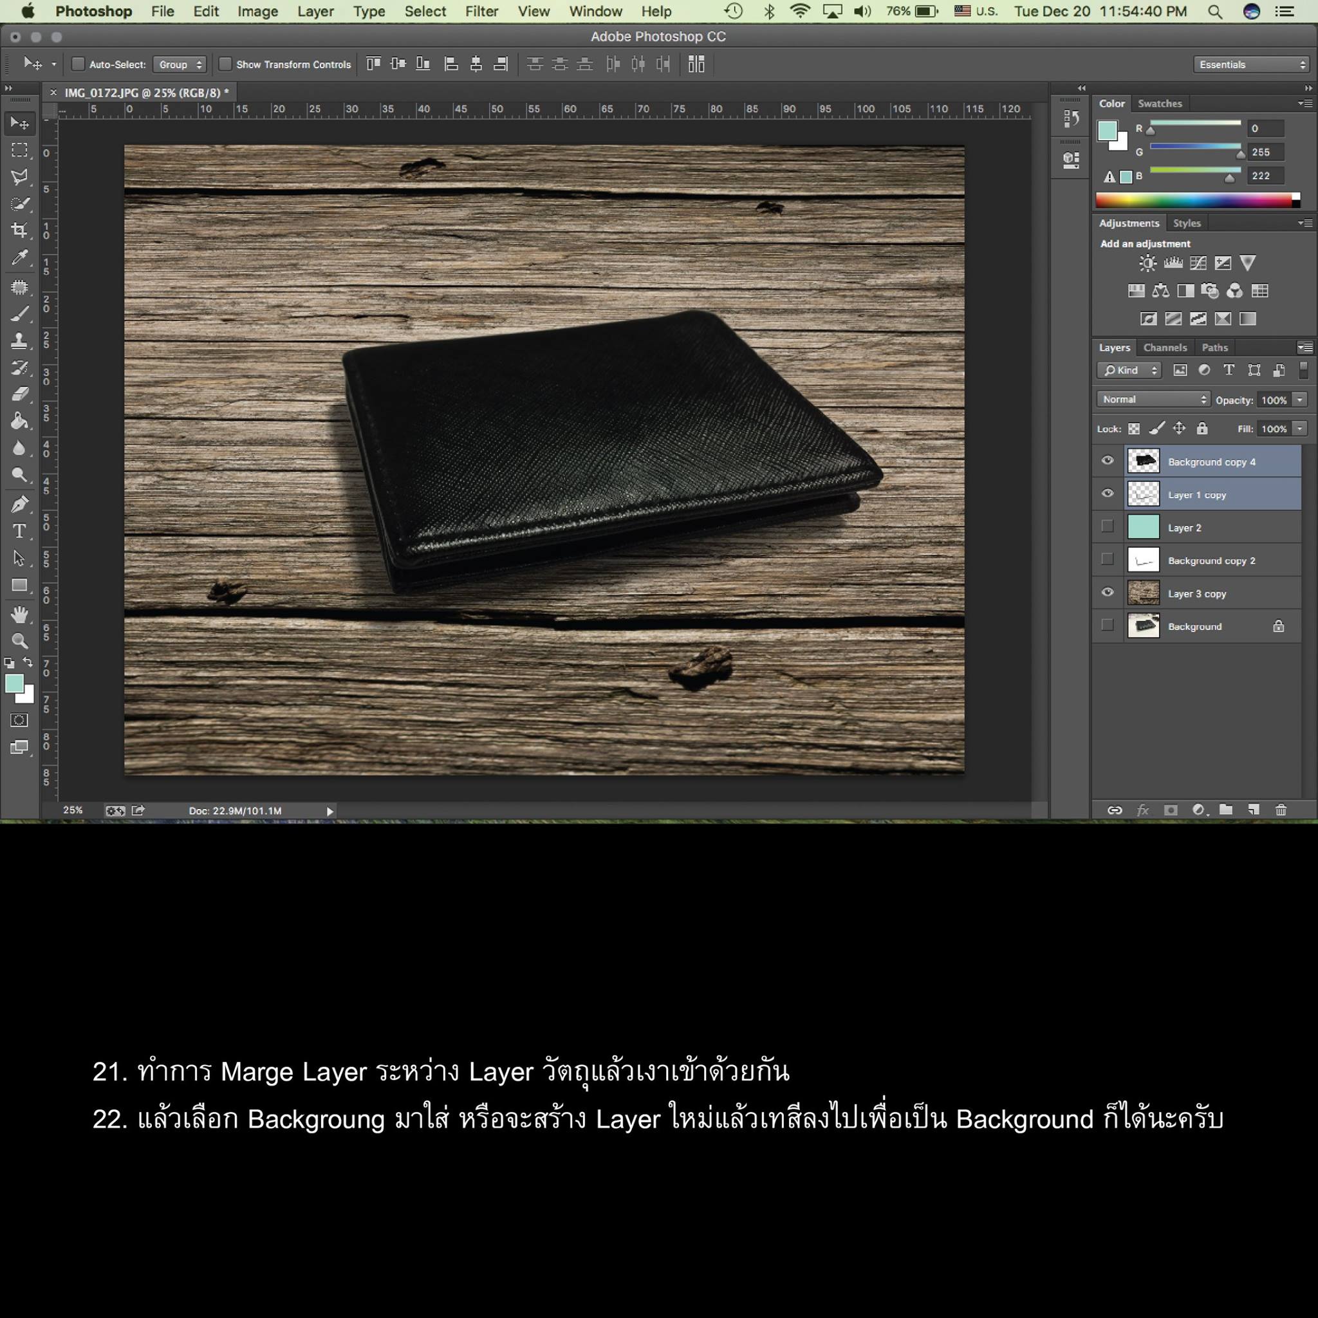Click the delete layer trash icon
Image resolution: width=1318 pixels, height=1318 pixels.
tap(1281, 810)
